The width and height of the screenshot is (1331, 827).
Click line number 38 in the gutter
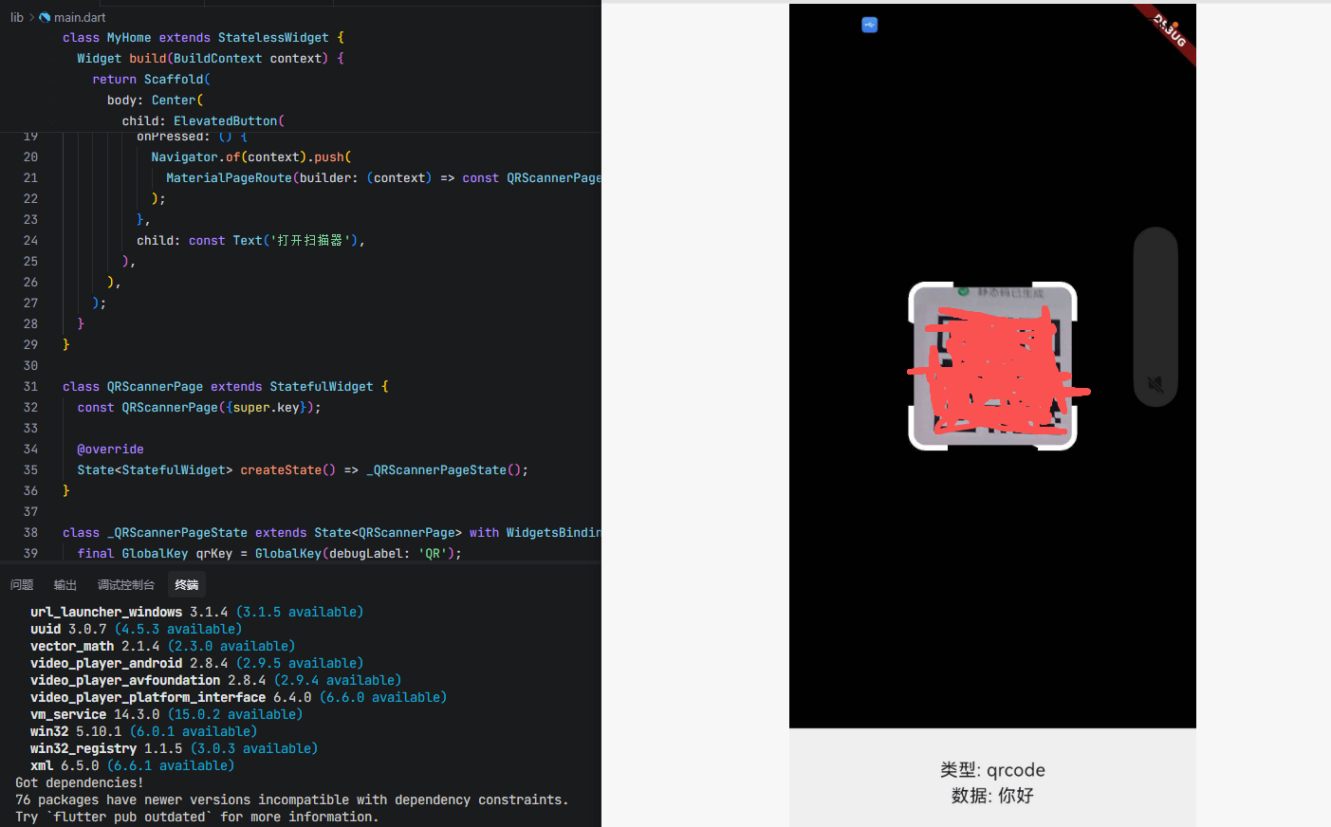tap(30, 533)
